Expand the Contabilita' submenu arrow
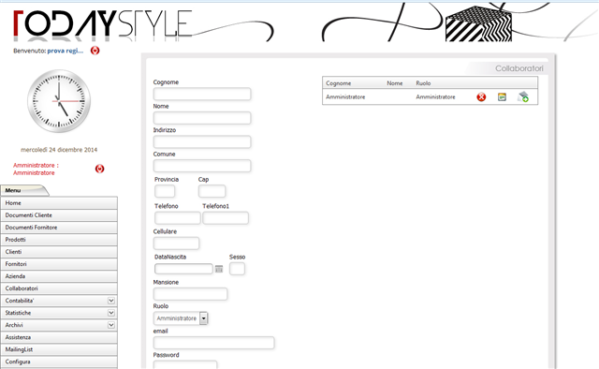This screenshot has width=599, height=369. pos(111,301)
